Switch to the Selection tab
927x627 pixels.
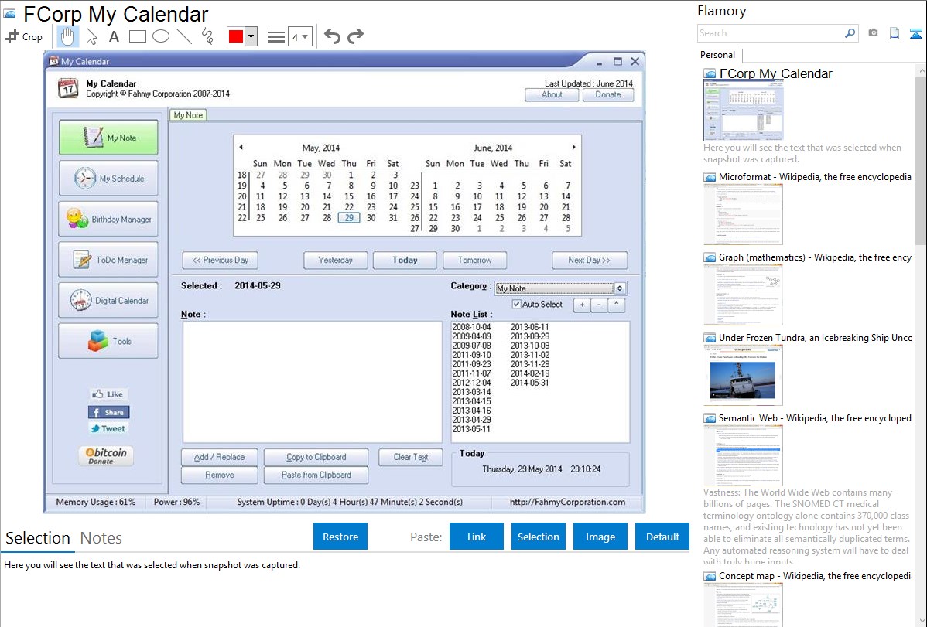(x=38, y=538)
